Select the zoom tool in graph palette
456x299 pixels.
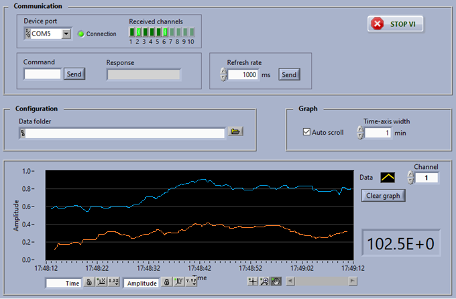pyautogui.click(x=264, y=282)
